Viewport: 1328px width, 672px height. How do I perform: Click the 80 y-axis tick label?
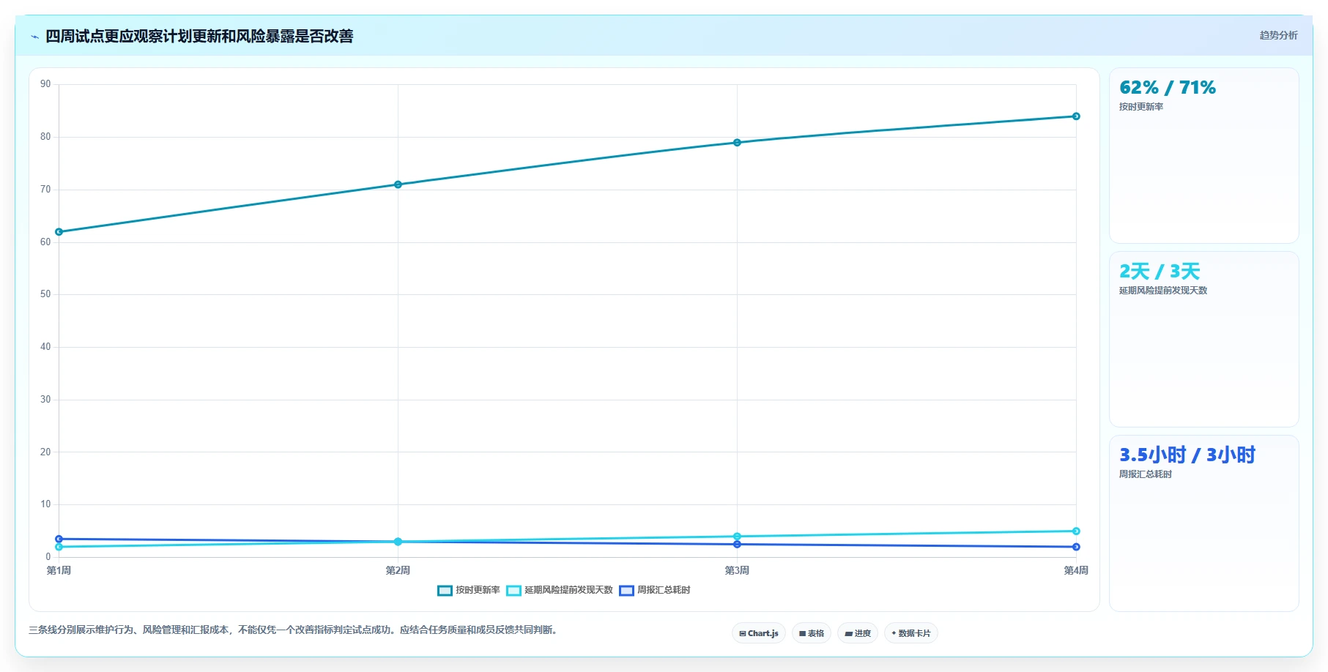[x=45, y=137]
